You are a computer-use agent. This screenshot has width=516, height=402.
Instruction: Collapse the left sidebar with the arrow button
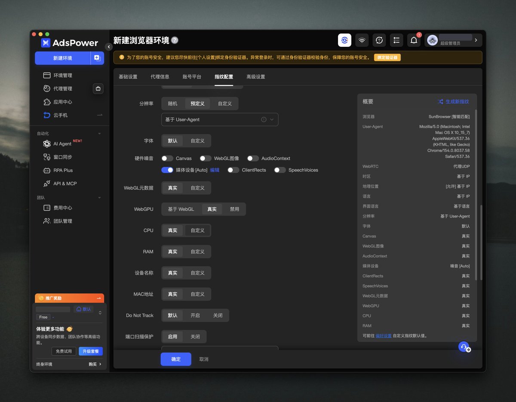coord(108,47)
